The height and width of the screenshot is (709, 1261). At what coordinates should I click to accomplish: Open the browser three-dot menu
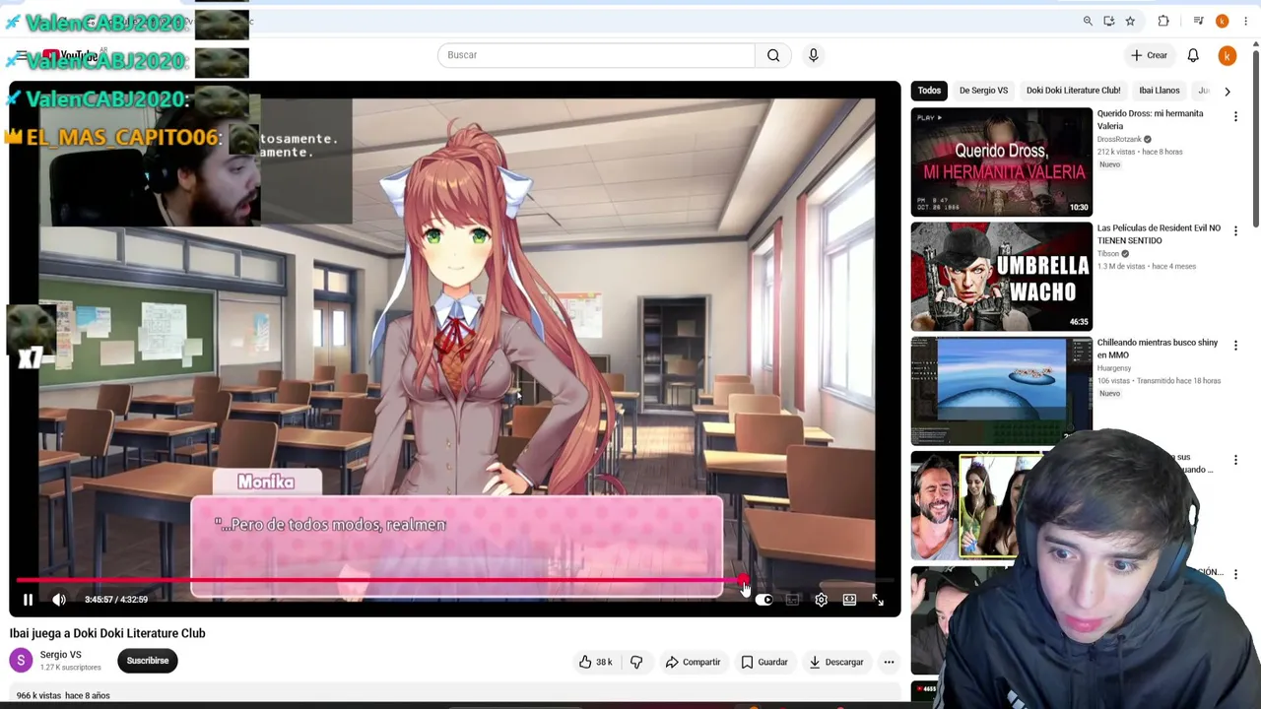tap(1245, 21)
